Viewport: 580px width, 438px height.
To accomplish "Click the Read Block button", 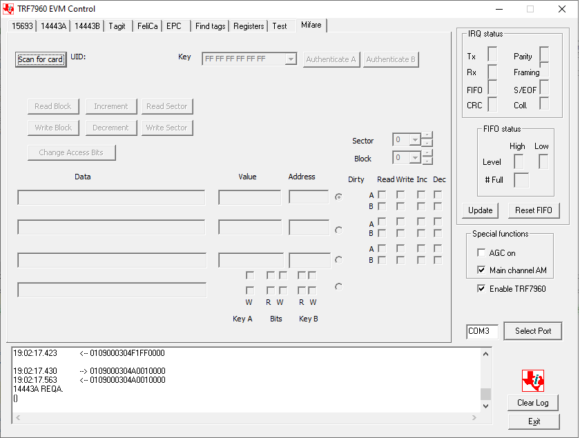I will point(53,106).
